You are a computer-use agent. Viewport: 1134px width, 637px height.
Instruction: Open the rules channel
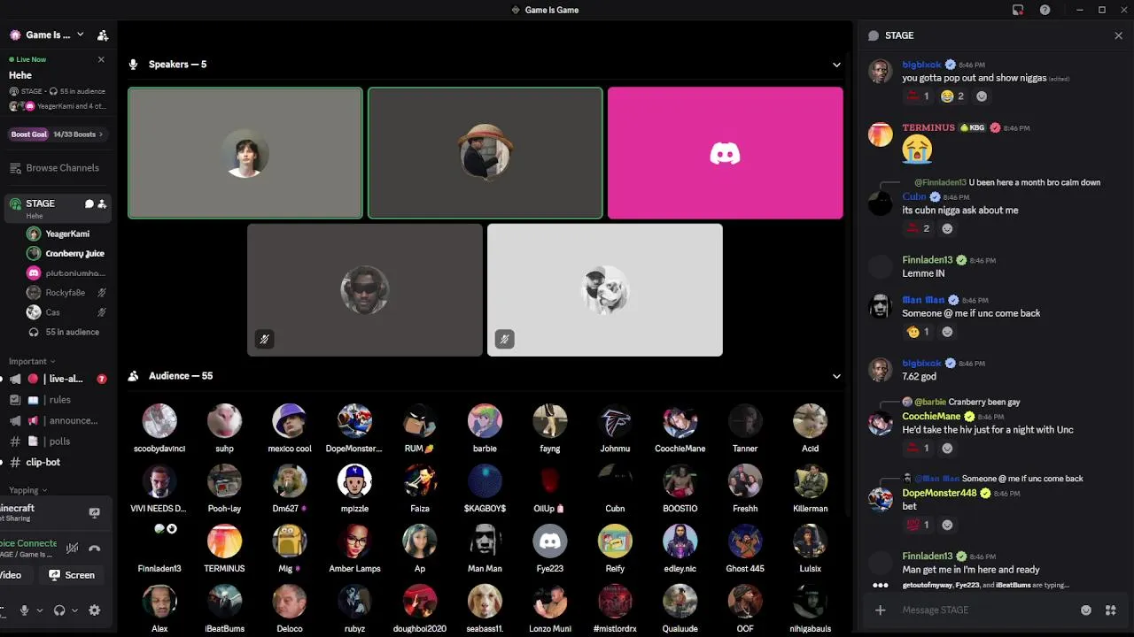(57, 400)
